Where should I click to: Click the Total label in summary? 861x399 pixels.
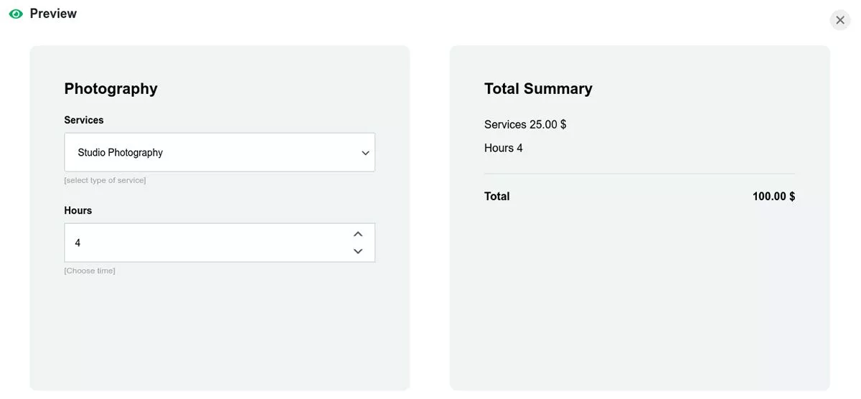click(497, 196)
